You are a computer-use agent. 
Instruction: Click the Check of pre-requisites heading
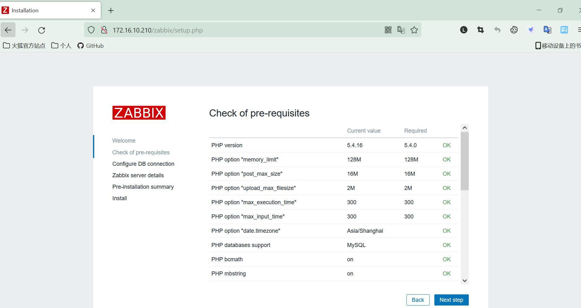(x=259, y=113)
